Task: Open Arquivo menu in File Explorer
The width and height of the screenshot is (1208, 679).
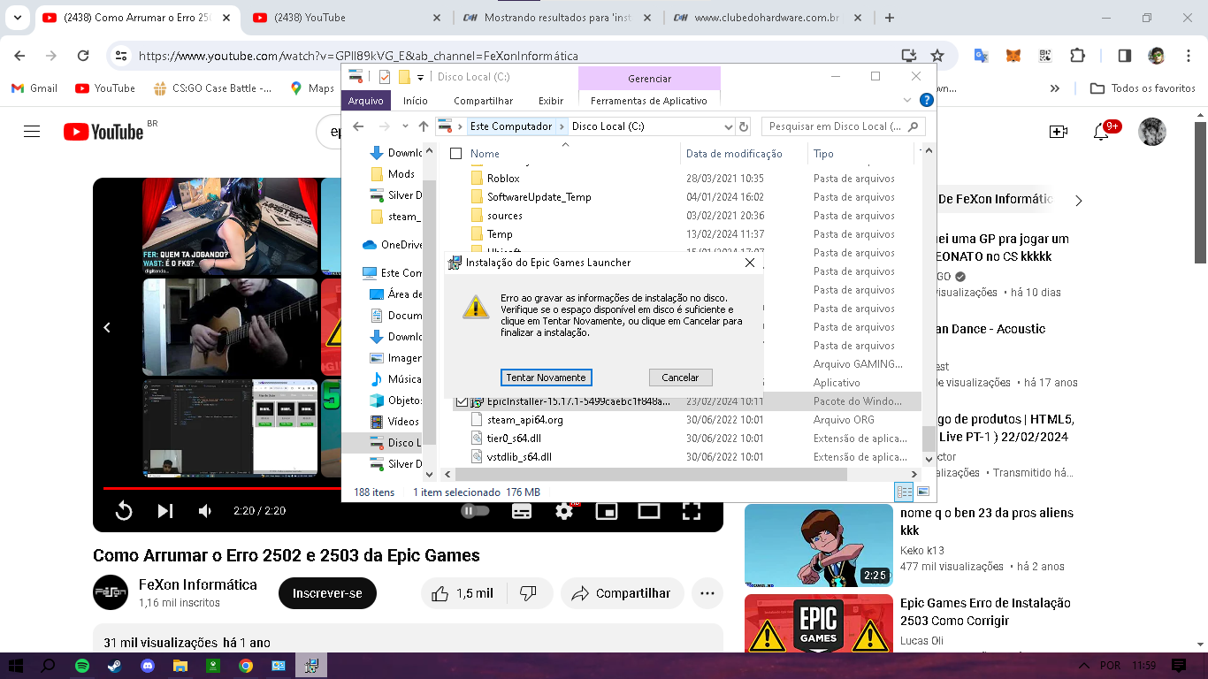Action: 365,101
